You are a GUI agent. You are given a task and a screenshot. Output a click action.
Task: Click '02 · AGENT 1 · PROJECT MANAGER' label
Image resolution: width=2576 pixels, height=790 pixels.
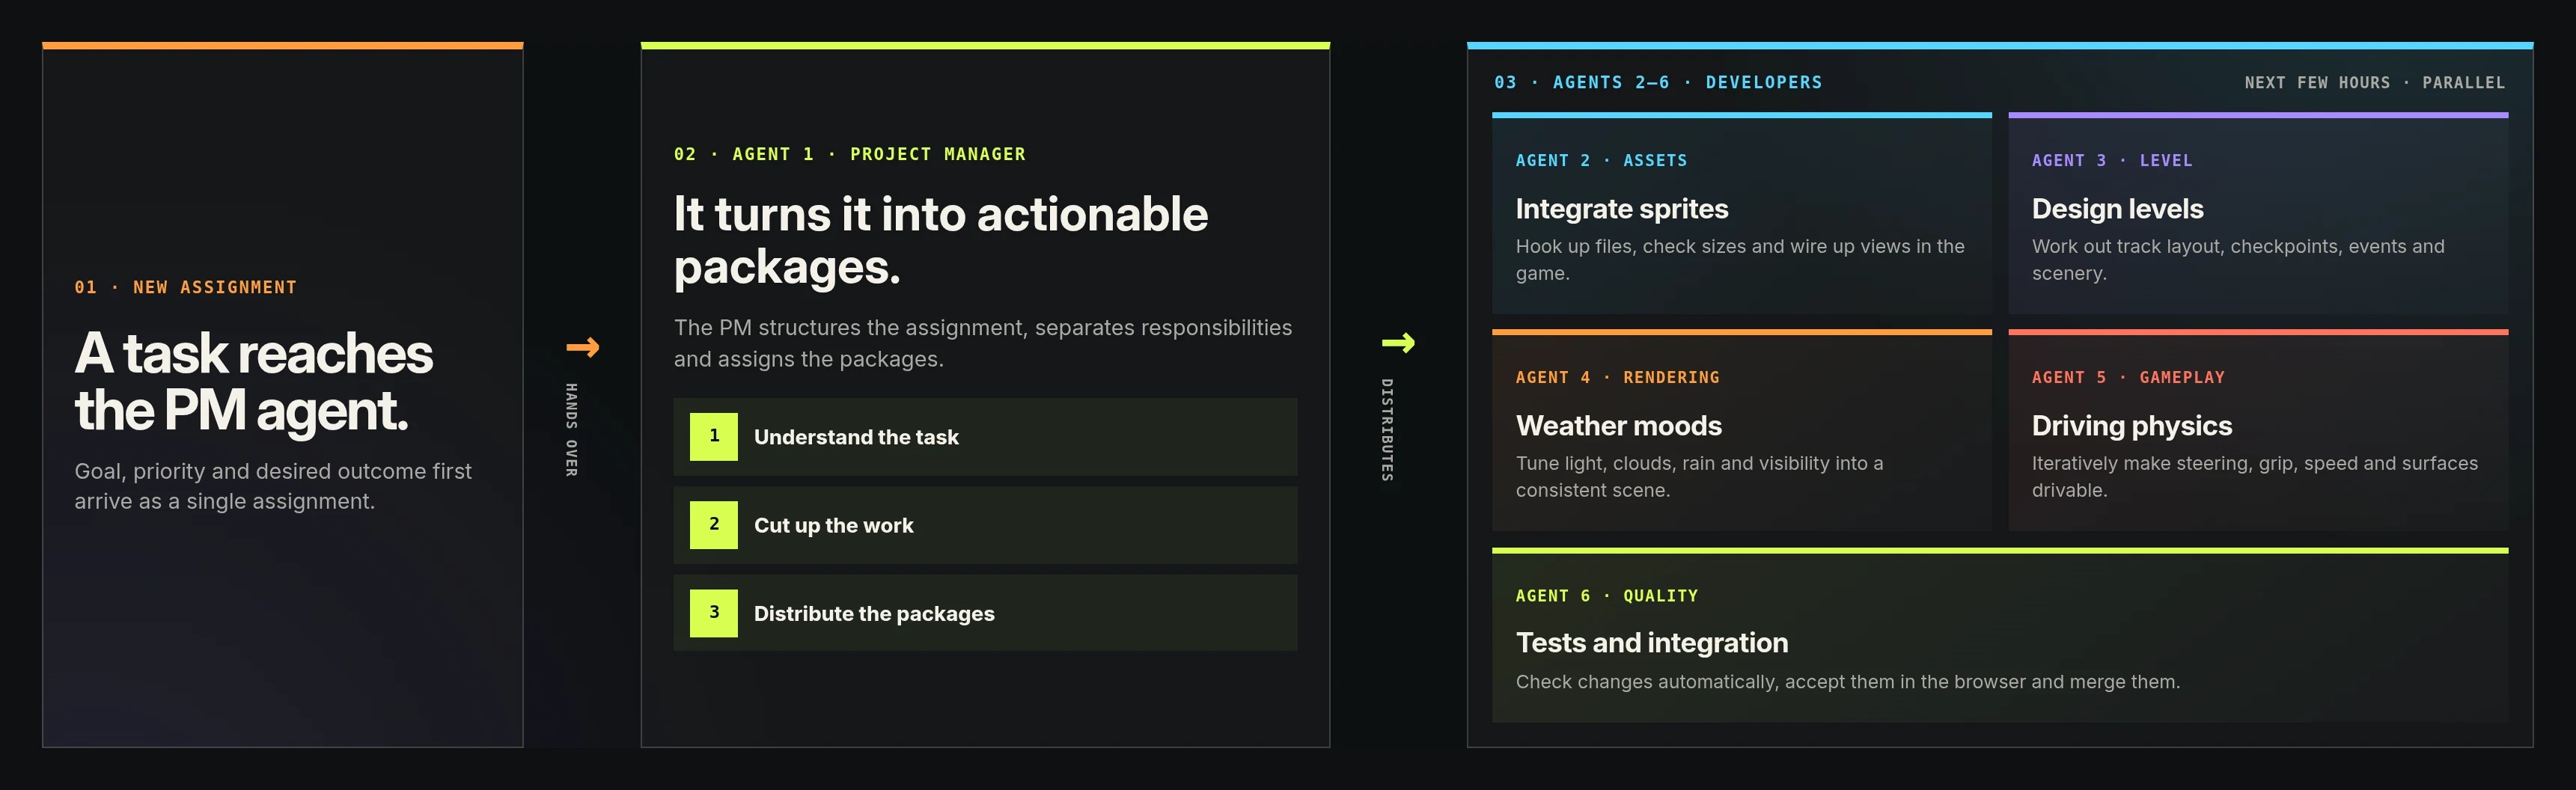pos(849,154)
